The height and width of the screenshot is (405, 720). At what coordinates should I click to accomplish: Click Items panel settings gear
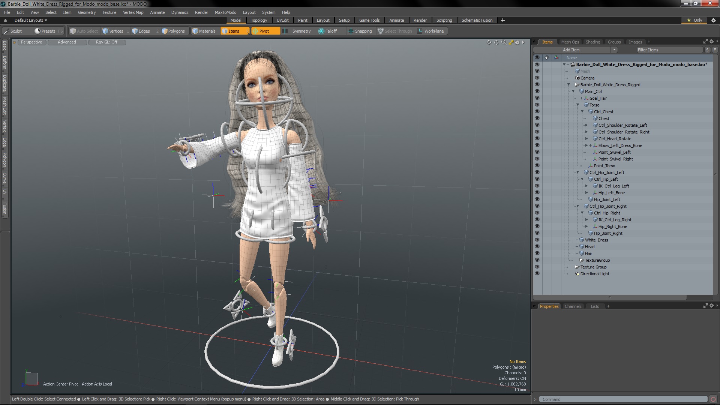(712, 42)
